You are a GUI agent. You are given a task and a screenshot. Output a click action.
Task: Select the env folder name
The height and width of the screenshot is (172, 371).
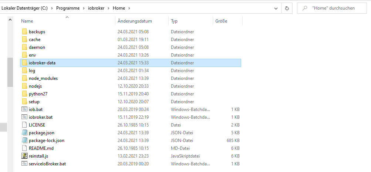pyautogui.click(x=33, y=55)
